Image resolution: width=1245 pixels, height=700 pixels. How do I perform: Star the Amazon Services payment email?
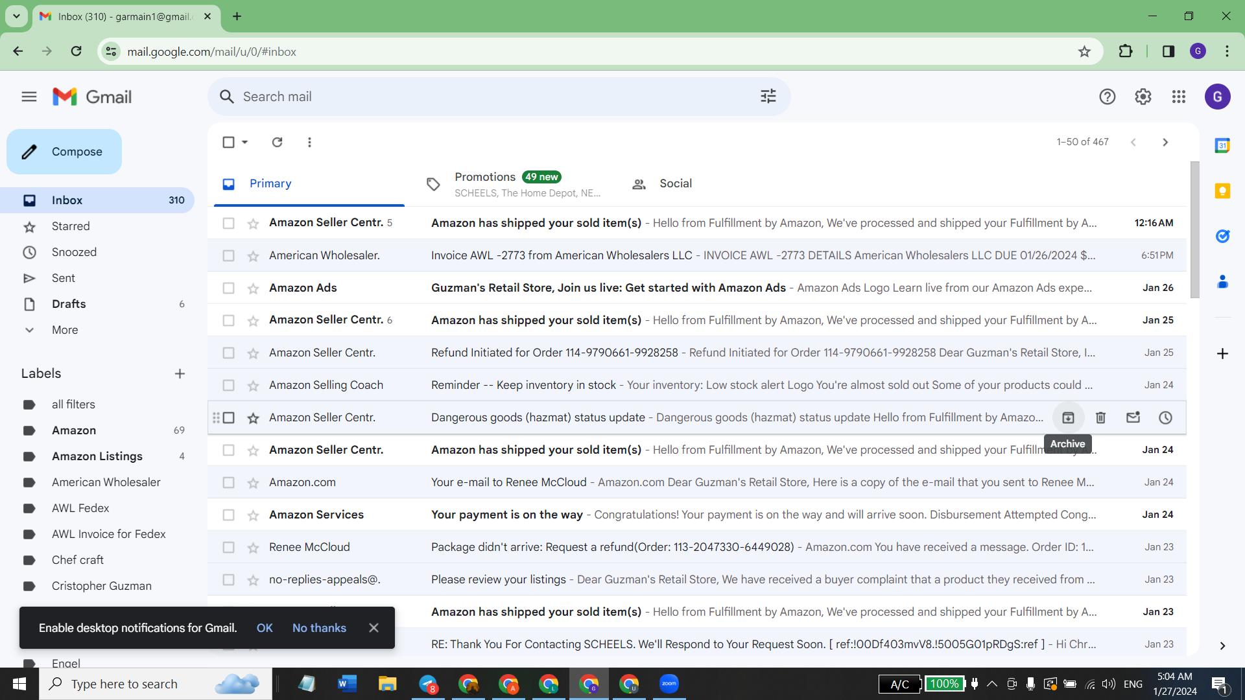[253, 515]
